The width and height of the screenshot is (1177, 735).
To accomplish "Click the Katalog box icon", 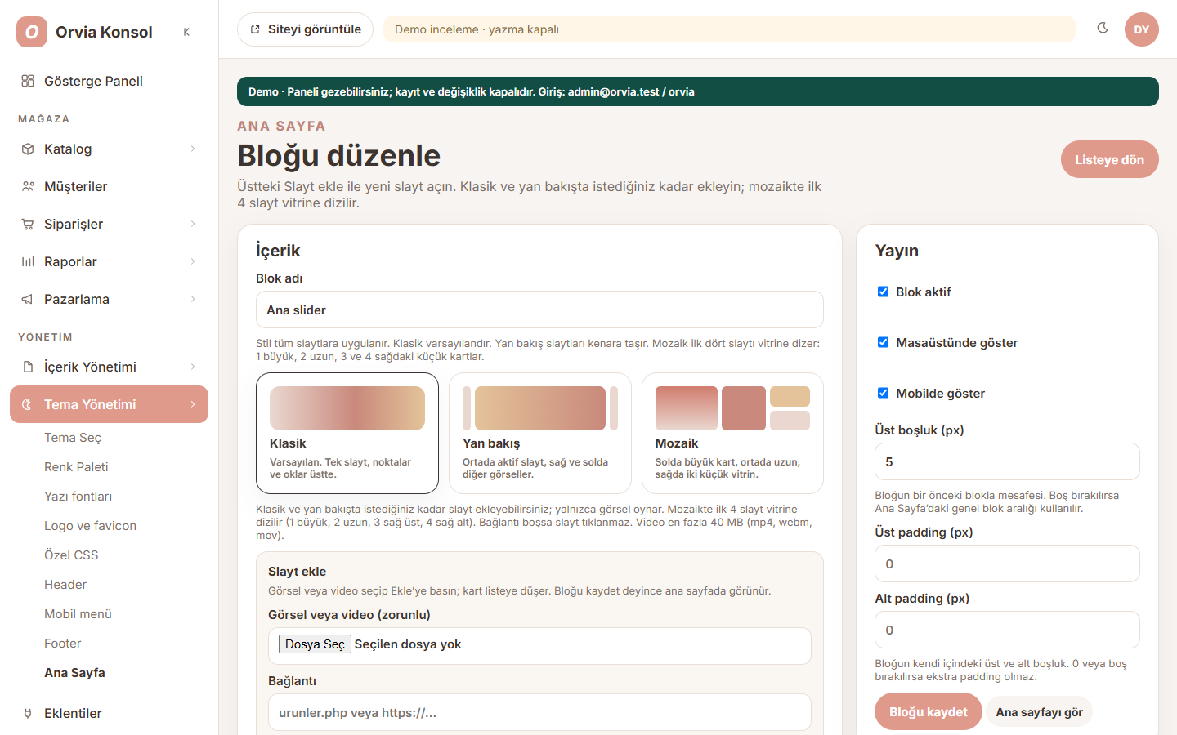I will (28, 149).
